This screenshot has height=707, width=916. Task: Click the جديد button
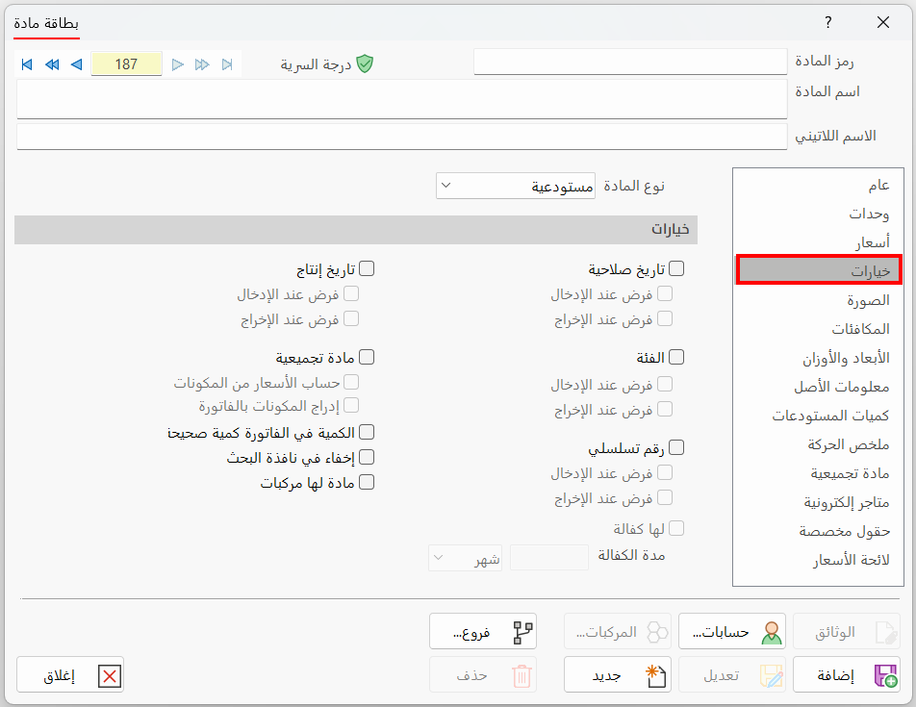point(618,675)
